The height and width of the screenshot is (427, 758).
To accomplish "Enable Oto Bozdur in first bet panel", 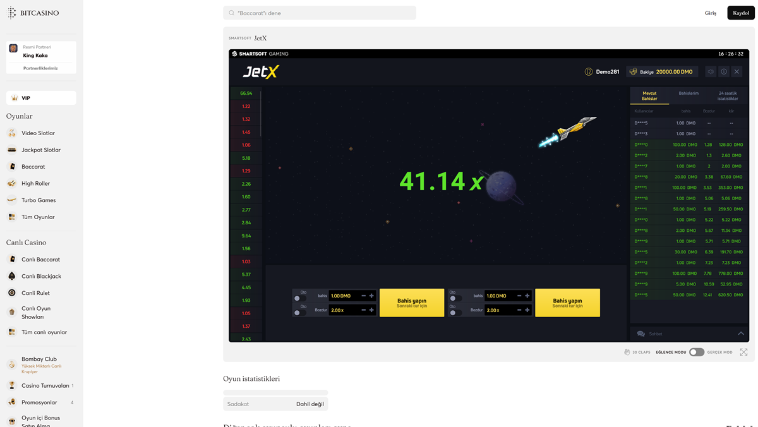I will pyautogui.click(x=299, y=313).
